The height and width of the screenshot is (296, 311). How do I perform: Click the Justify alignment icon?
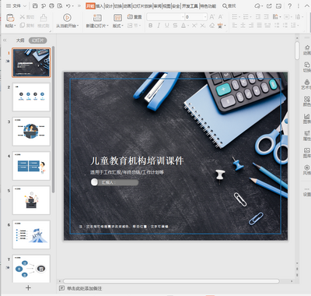click(260, 26)
